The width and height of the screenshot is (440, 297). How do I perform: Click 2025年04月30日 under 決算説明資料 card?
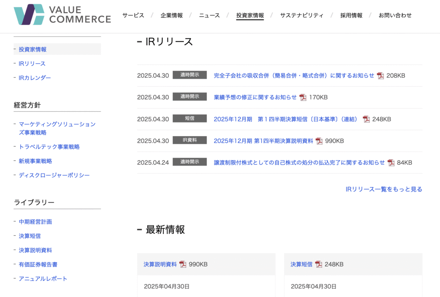coord(167,286)
